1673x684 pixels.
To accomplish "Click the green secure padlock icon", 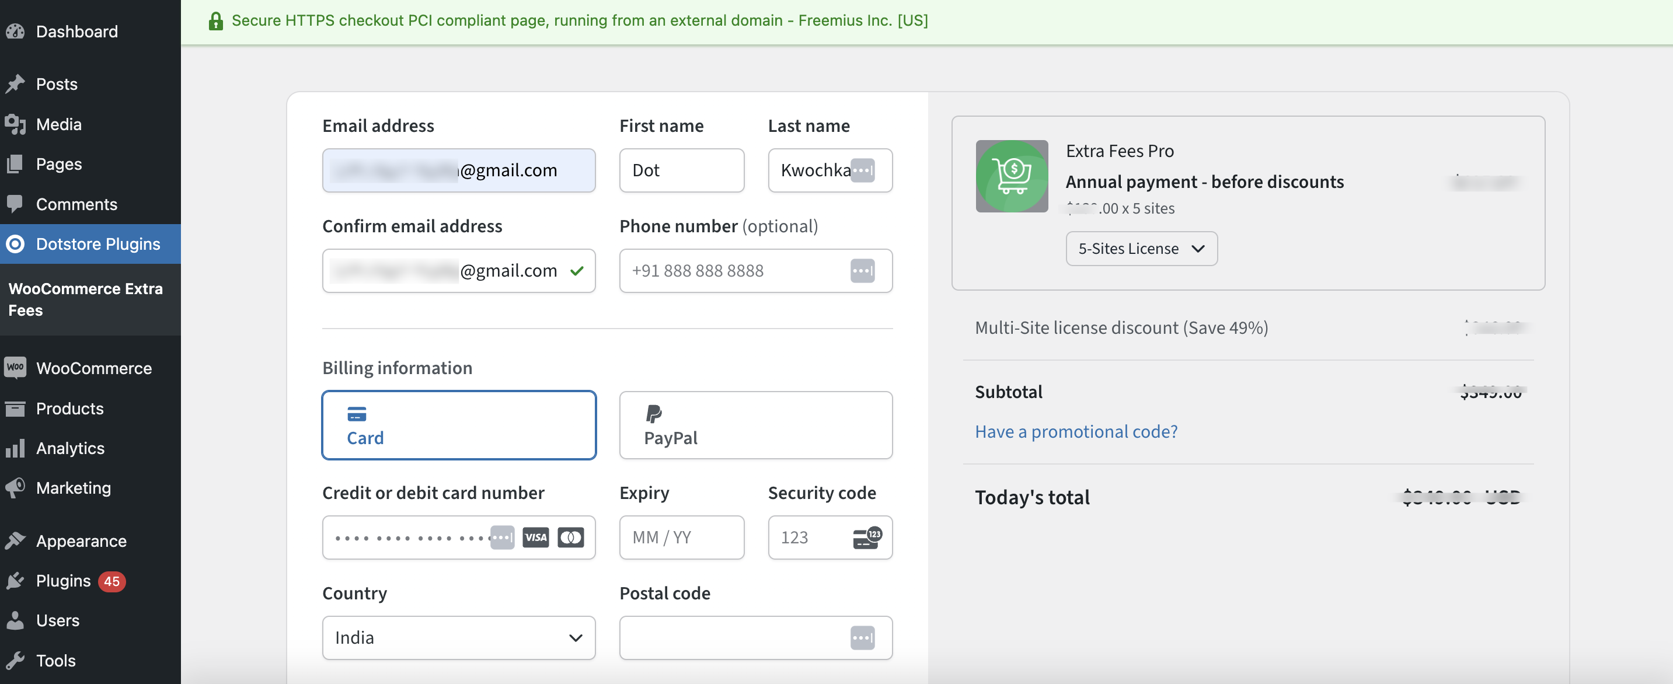I will pos(215,21).
